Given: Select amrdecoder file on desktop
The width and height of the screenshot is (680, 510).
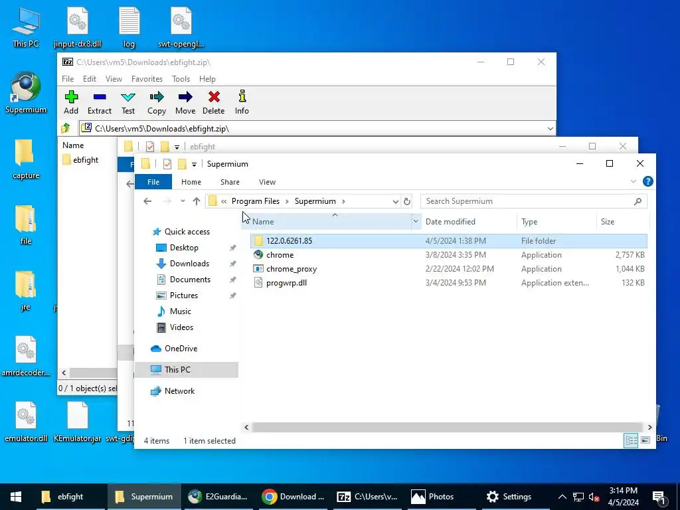Looking at the screenshot, I should (x=26, y=357).
